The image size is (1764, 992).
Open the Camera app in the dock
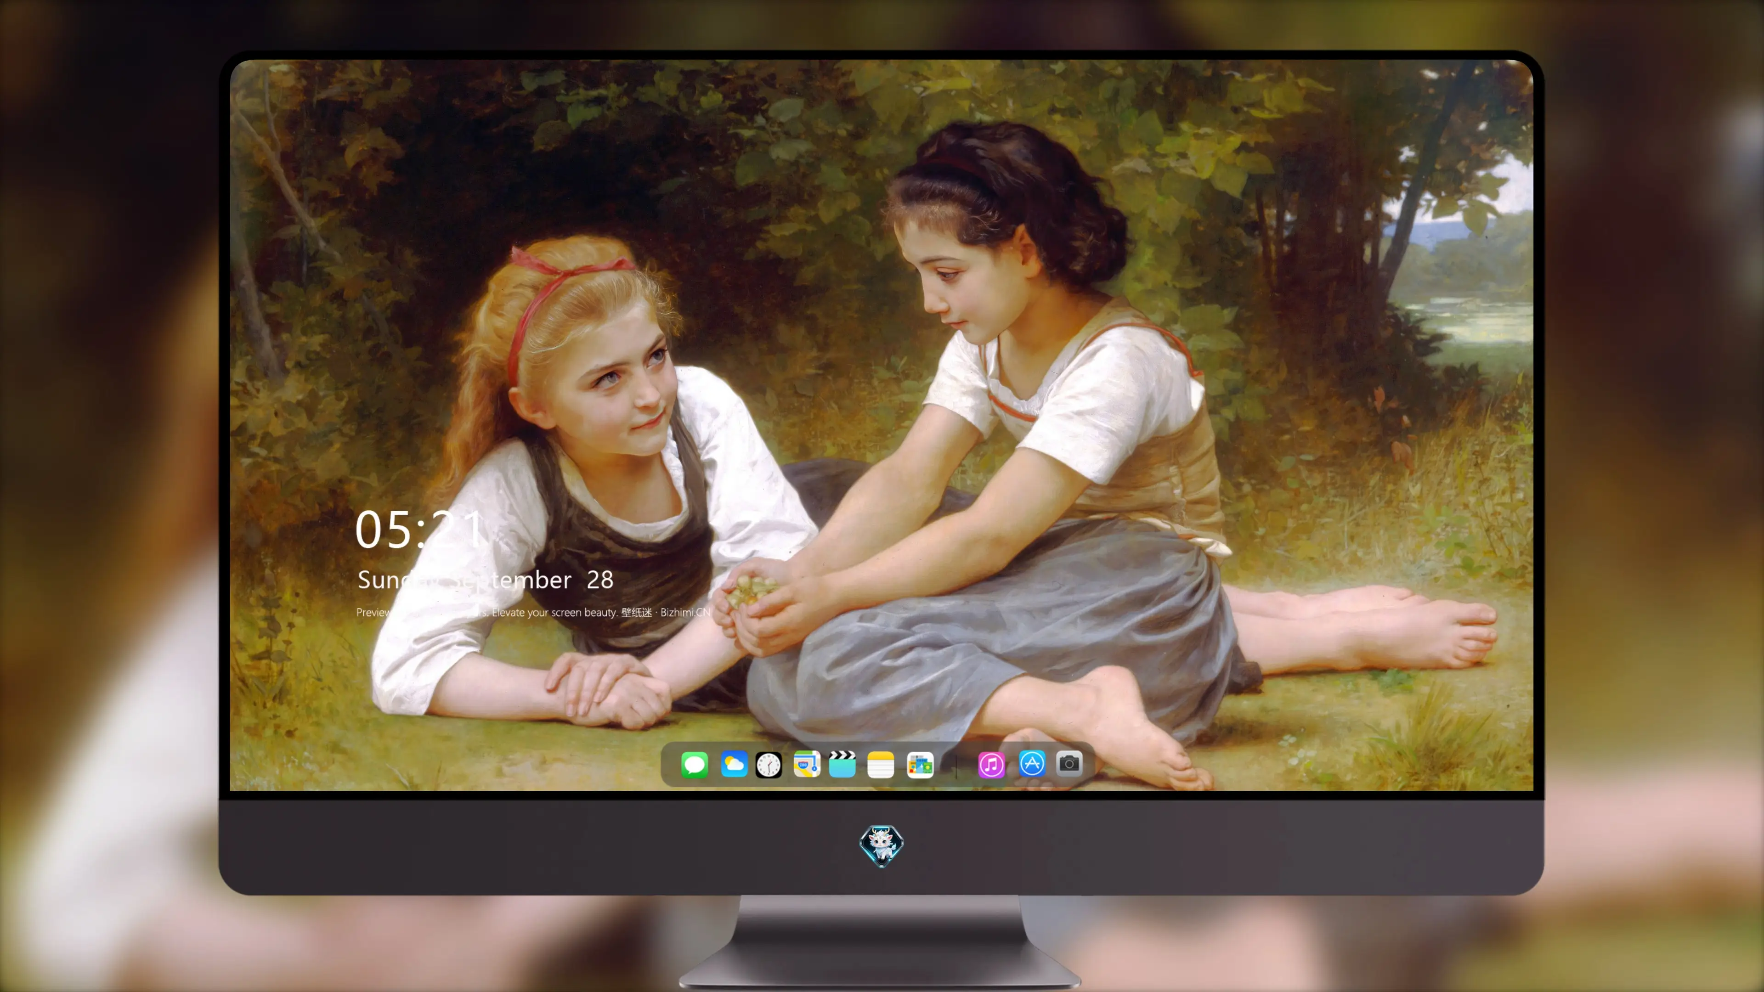coord(1069,763)
